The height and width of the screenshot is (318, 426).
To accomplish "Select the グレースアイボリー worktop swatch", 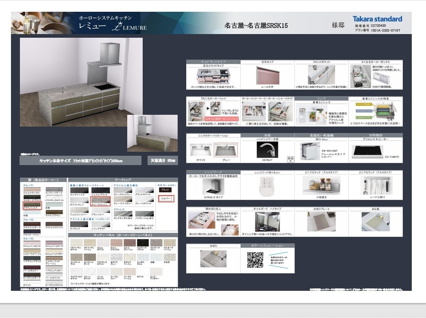I will tap(123, 199).
